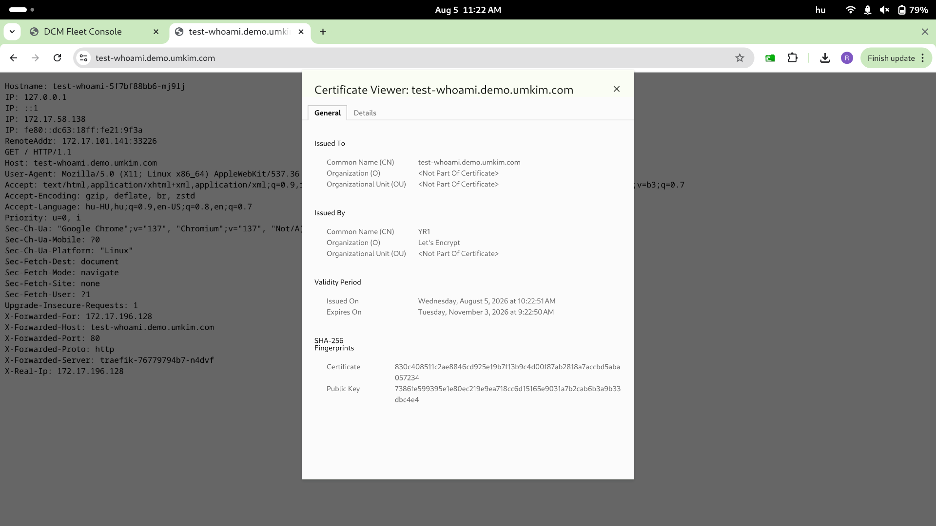Open the green extension icon
936x526 pixels.
coord(770,58)
